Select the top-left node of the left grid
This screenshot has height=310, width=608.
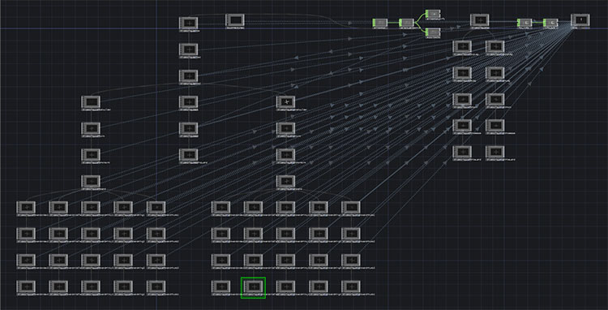click(x=26, y=207)
